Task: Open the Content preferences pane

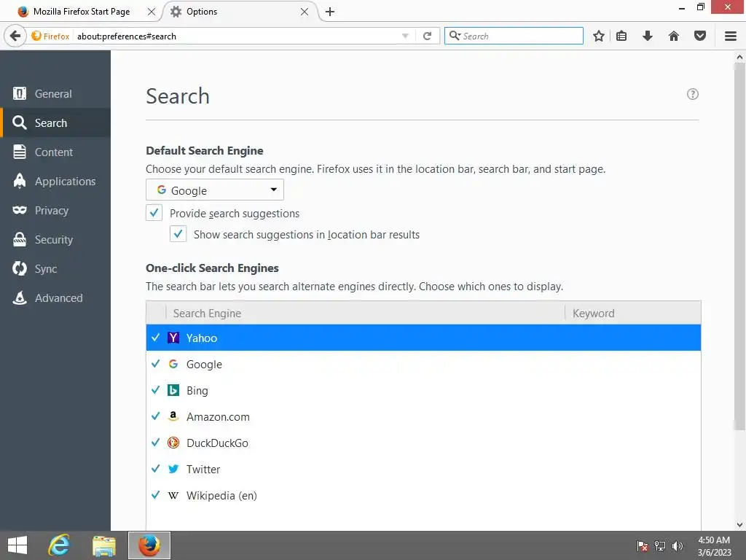Action: [x=55, y=152]
